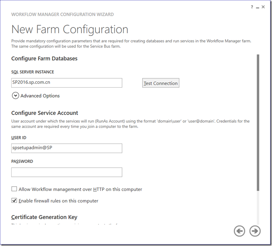Expand Advanced Options chevron

pyautogui.click(x=15, y=95)
